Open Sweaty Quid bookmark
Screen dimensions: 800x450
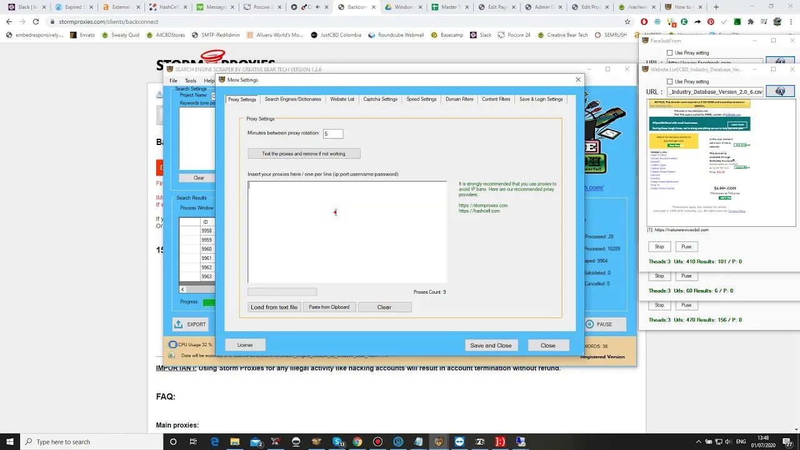click(121, 35)
